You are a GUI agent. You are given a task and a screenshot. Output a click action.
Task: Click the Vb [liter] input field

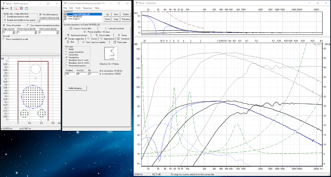click(70, 74)
